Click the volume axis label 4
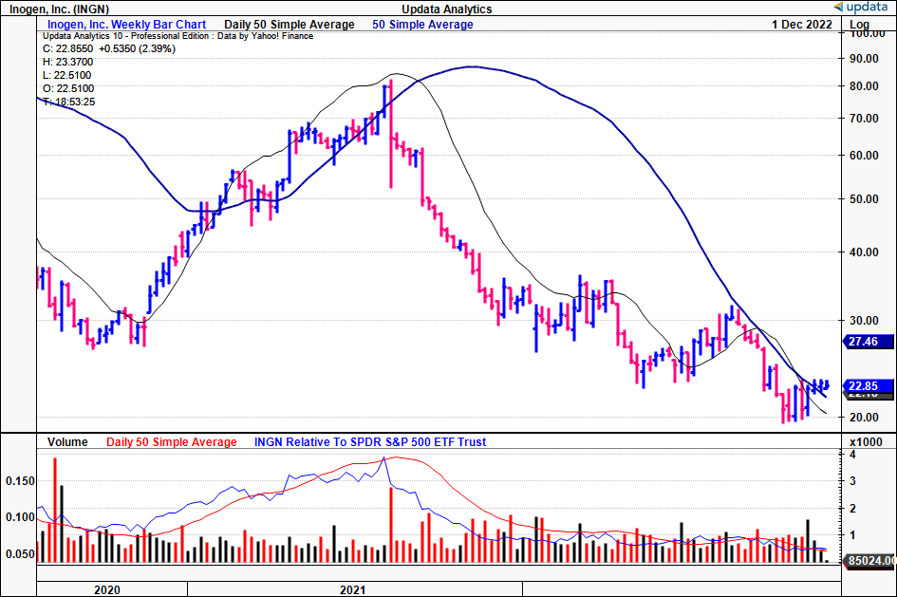The width and height of the screenshot is (897, 597). click(853, 455)
